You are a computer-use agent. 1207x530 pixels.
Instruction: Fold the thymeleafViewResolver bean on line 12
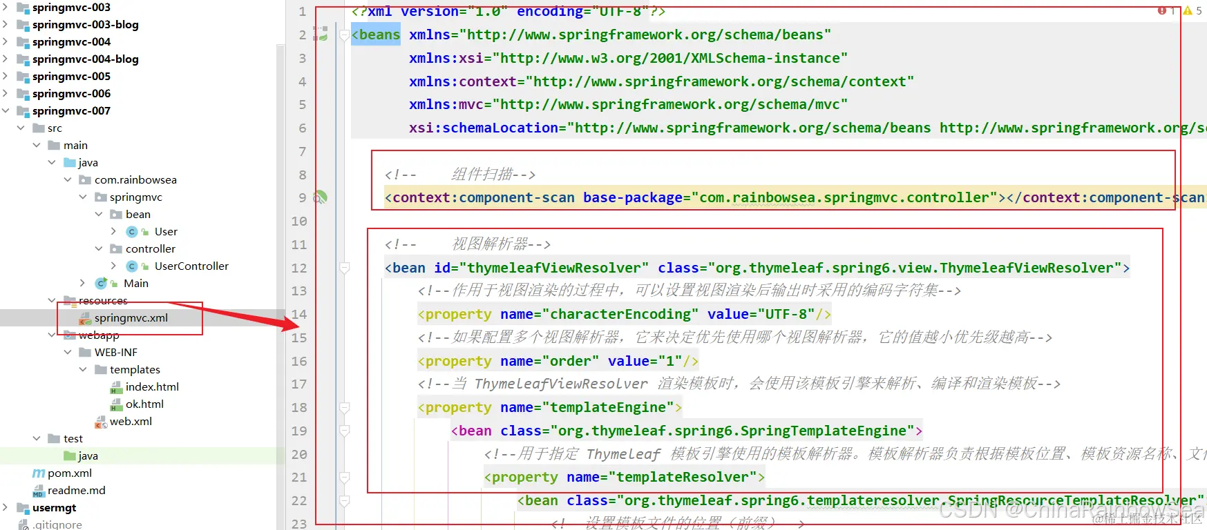[344, 268]
